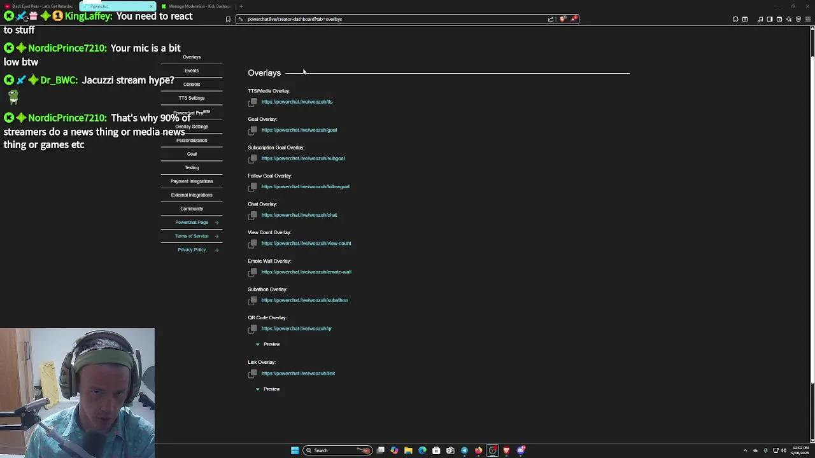Copy the Follow Goal Overlay URL icon
Screen dimensions: 815x458
point(253,187)
